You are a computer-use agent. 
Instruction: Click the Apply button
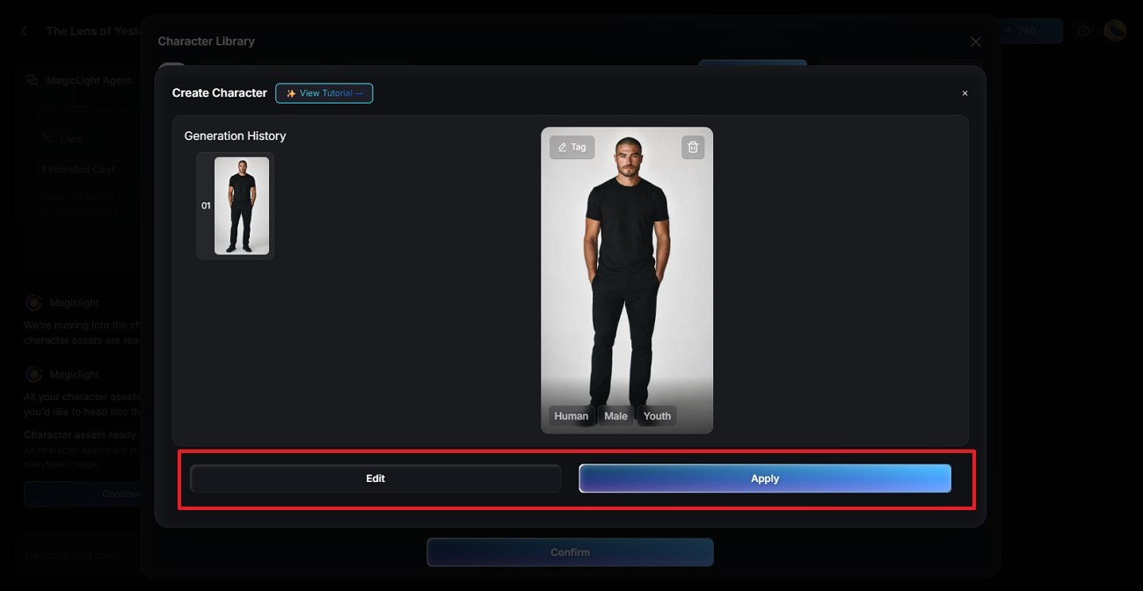pyautogui.click(x=765, y=478)
